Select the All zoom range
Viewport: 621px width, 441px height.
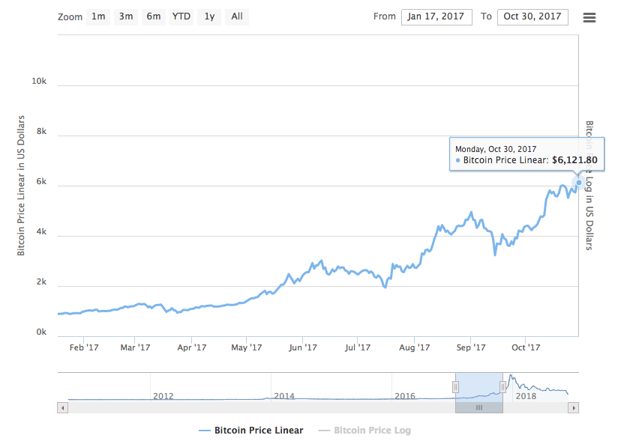click(x=237, y=16)
